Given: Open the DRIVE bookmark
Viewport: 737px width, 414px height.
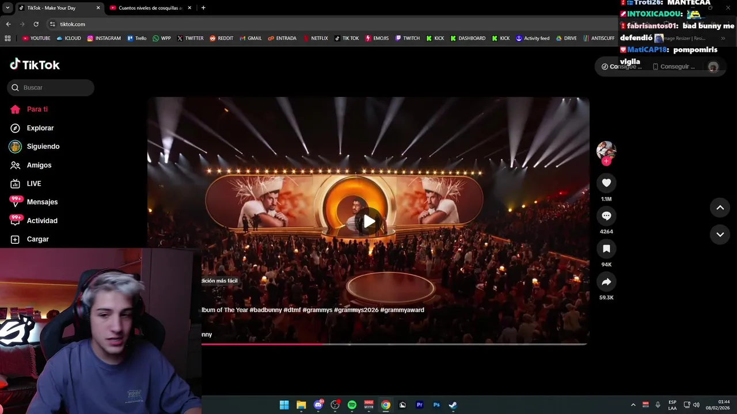Looking at the screenshot, I should click(566, 38).
